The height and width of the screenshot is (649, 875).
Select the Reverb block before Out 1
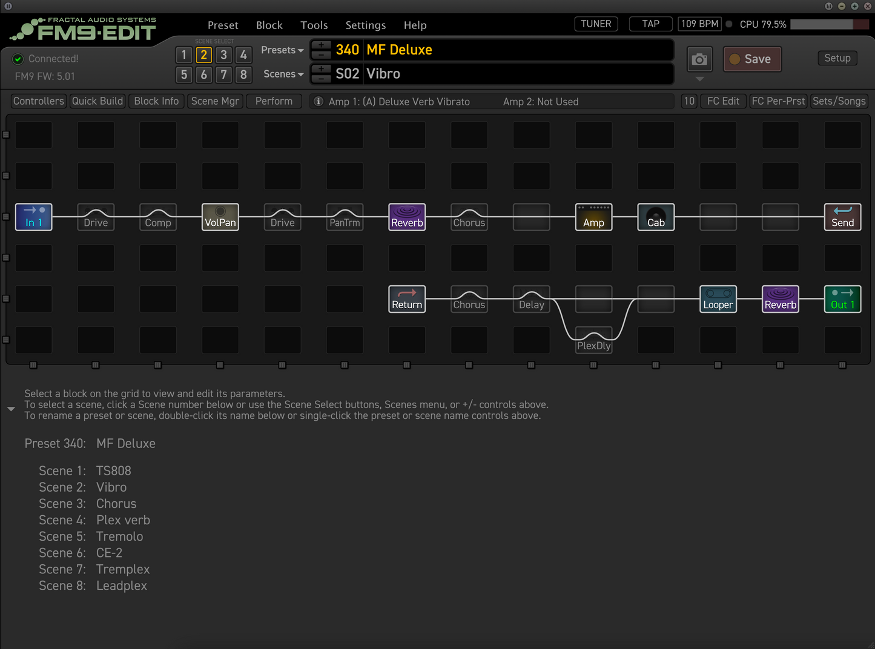point(781,299)
